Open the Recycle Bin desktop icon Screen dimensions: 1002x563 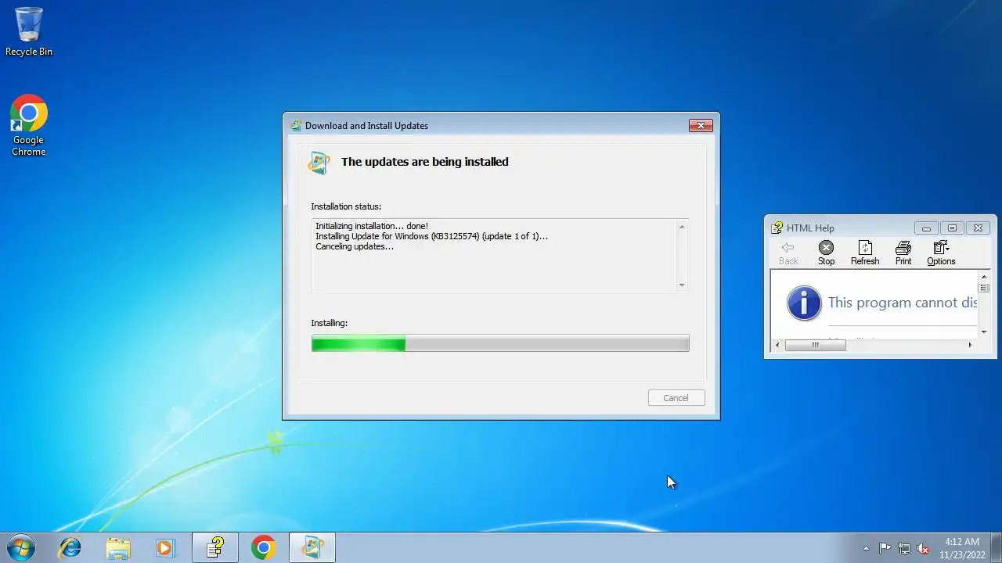(x=29, y=31)
